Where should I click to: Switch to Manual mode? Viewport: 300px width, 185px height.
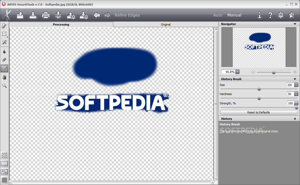click(x=234, y=15)
